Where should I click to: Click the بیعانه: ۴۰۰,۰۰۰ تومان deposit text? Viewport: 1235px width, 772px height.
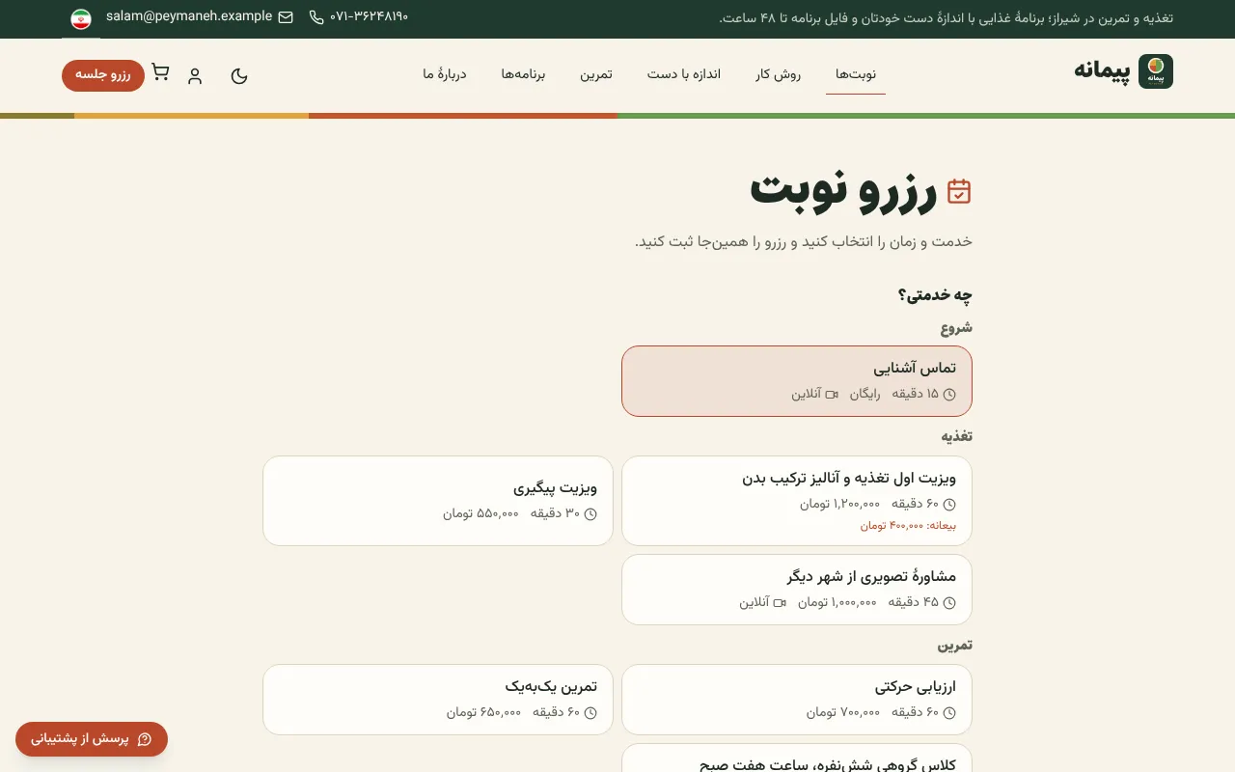click(x=908, y=526)
